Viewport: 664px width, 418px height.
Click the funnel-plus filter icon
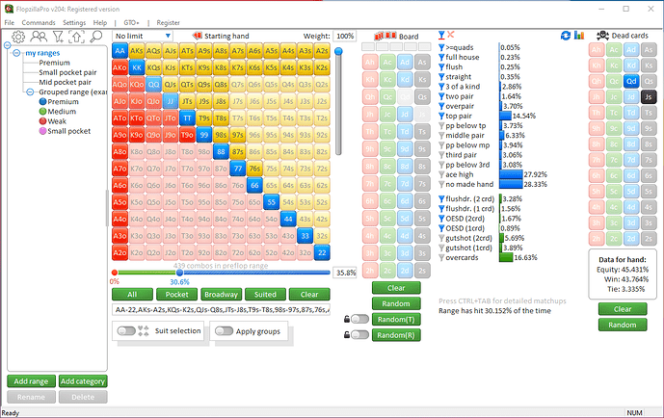58,37
